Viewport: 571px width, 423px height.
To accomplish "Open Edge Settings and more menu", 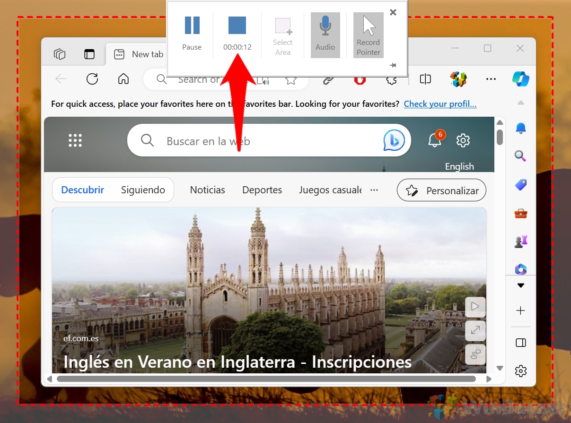I will [x=491, y=79].
